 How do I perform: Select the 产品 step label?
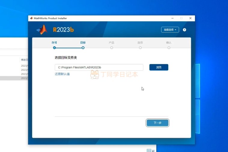pyautogui.click(x=111, y=43)
